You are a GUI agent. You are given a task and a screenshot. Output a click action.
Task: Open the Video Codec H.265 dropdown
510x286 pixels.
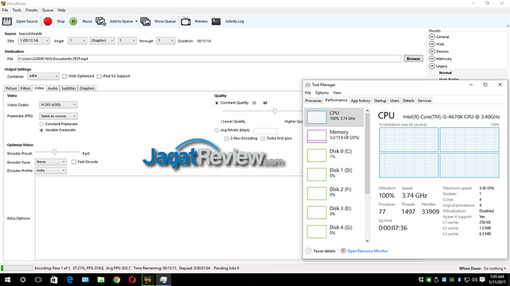pos(58,105)
